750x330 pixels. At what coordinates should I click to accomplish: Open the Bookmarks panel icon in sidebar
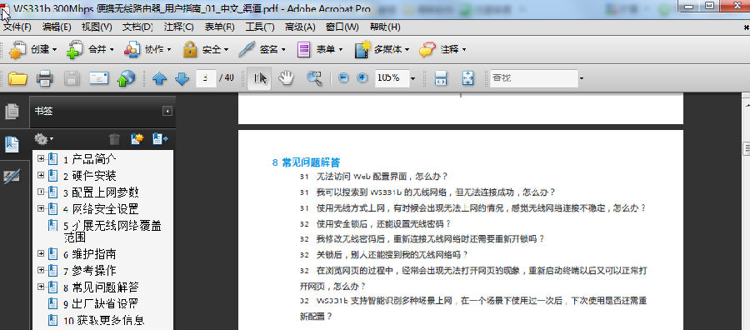(x=12, y=144)
